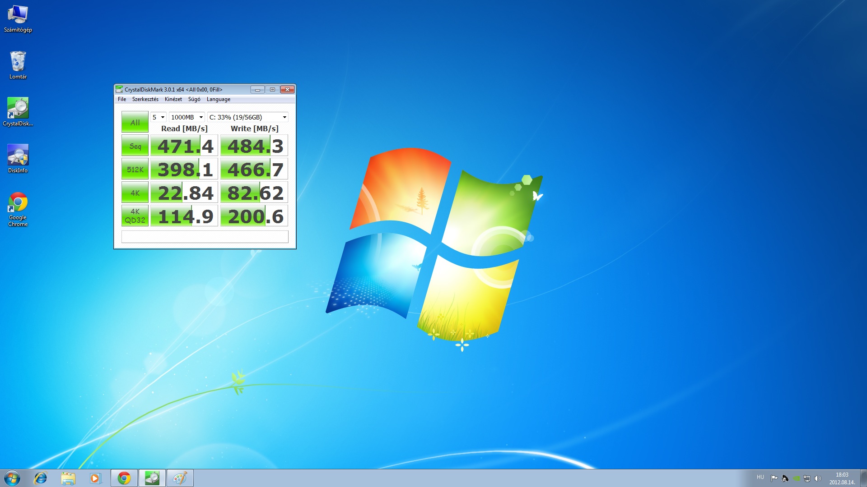This screenshot has height=487, width=867.
Task: Open the Súgó menu
Action: (x=194, y=99)
